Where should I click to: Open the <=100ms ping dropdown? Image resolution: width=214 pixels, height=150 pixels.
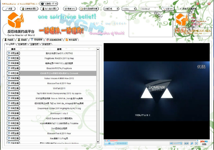(129, 9)
